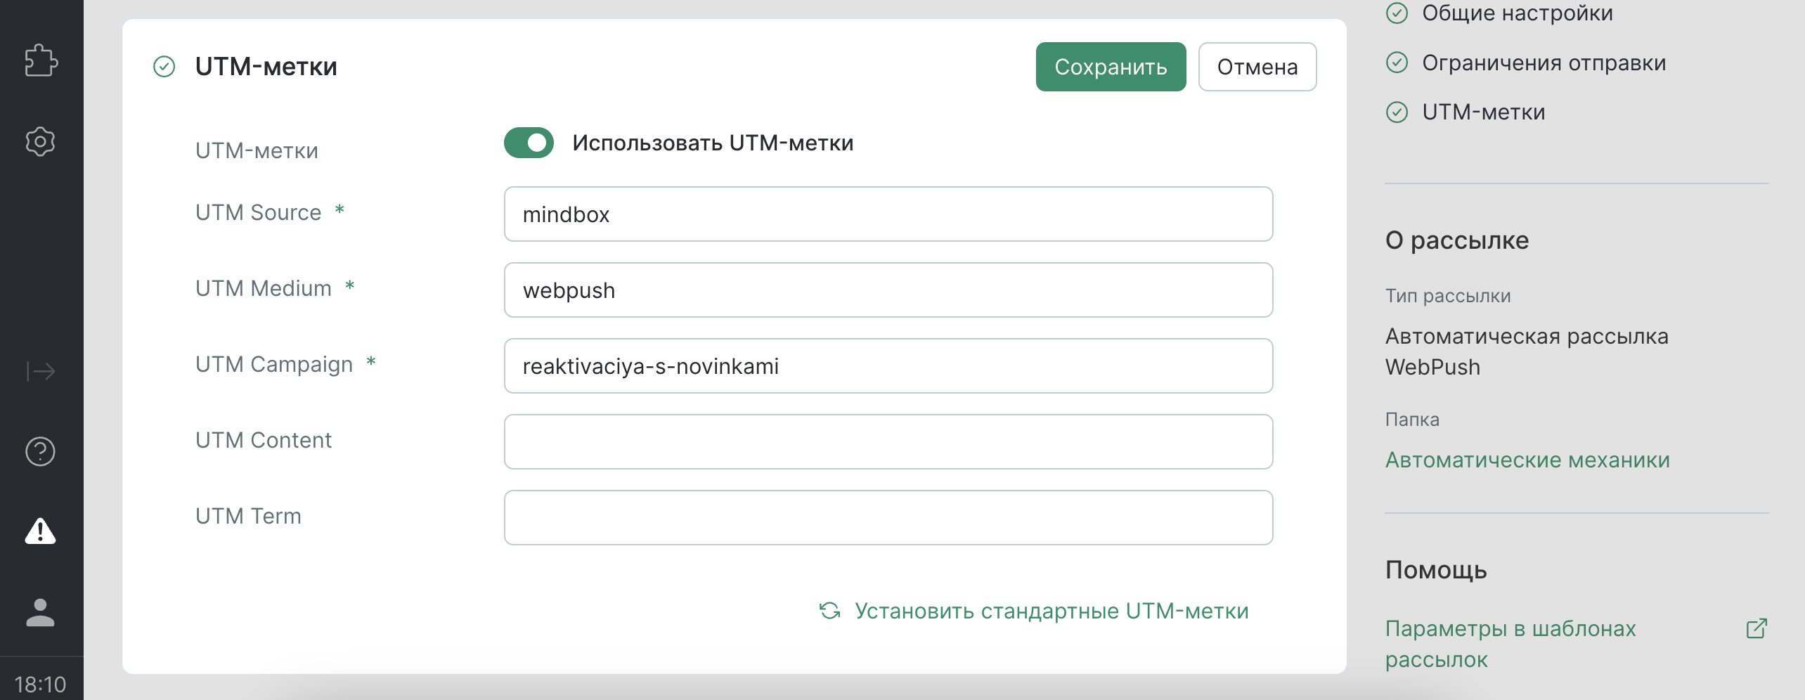Image resolution: width=1805 pixels, height=700 pixels.
Task: Click the 18:10 time in sidebar
Action: [x=40, y=684]
